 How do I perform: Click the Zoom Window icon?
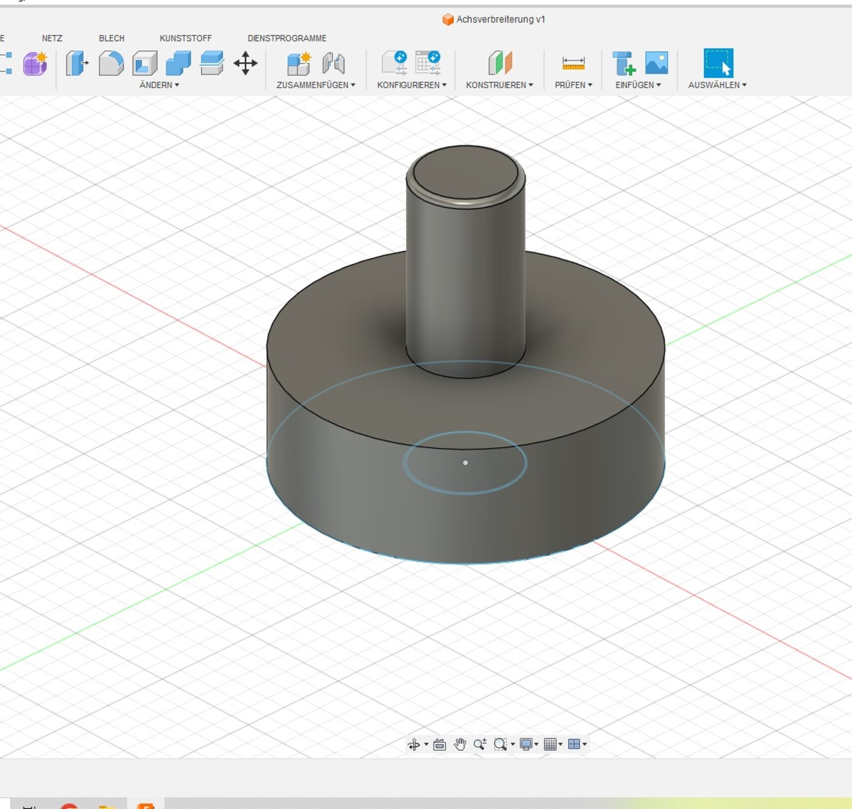500,744
